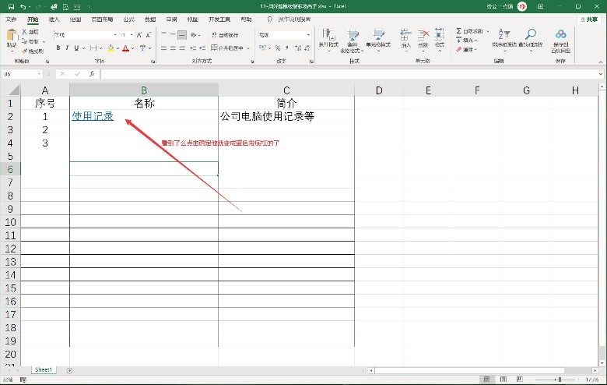
Task: Click the user account avatar icon
Action: pyautogui.click(x=522, y=6)
